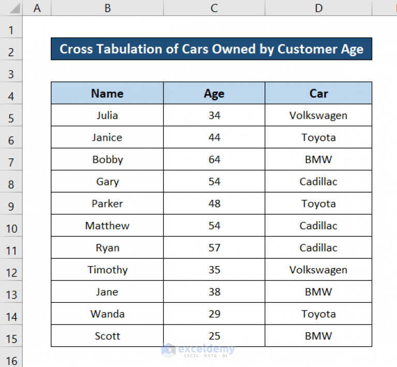
Task: Select column D header
Action: click(318, 8)
